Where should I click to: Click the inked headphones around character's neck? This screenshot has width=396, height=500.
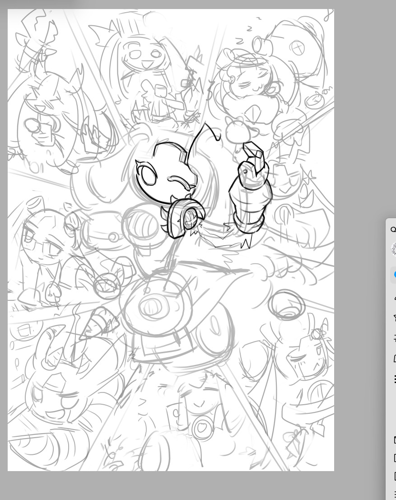point(185,218)
